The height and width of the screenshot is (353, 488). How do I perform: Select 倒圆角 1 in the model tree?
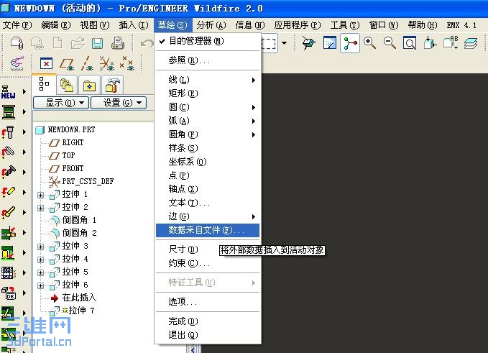tap(79, 220)
